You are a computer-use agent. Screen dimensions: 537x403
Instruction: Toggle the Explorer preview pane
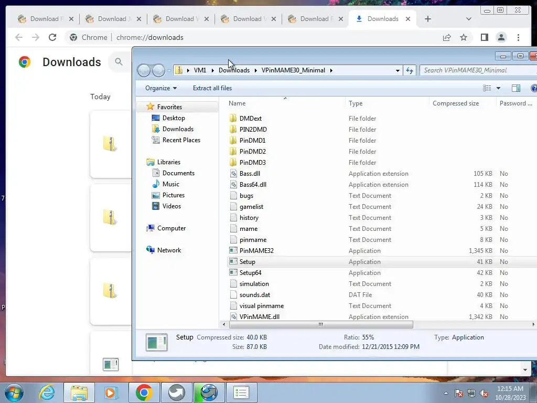[x=516, y=88]
